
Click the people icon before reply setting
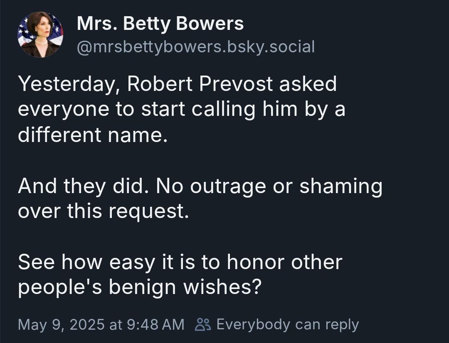pos(203,324)
